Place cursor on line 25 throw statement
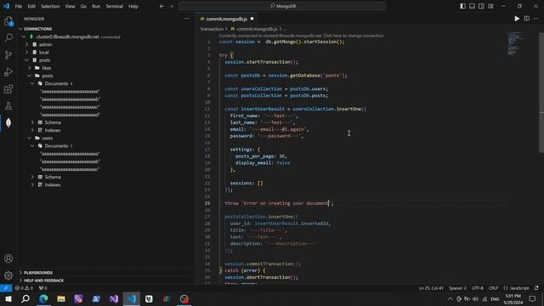 279,203
